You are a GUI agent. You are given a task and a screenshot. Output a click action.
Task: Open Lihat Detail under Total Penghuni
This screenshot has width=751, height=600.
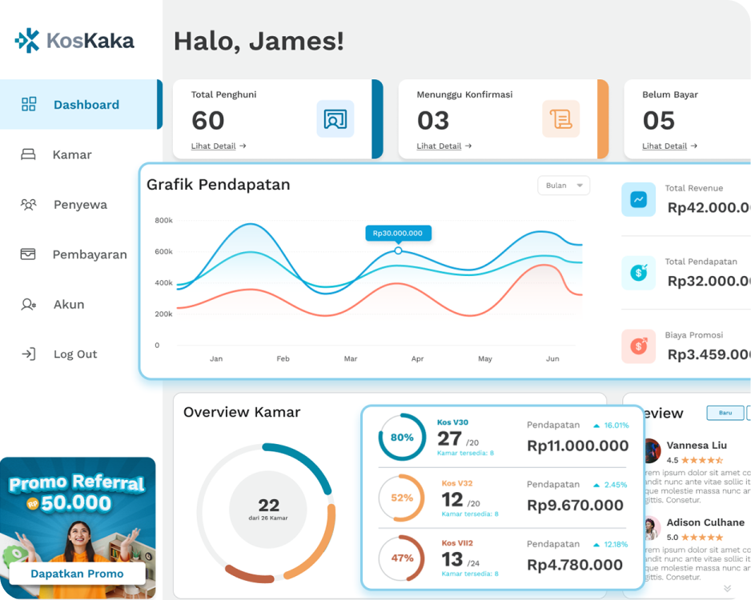point(218,146)
